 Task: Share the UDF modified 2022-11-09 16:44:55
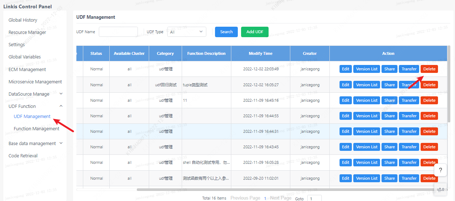pyautogui.click(x=389, y=116)
